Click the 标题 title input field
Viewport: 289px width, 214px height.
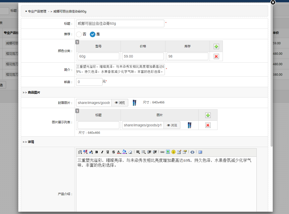[x=120, y=24]
